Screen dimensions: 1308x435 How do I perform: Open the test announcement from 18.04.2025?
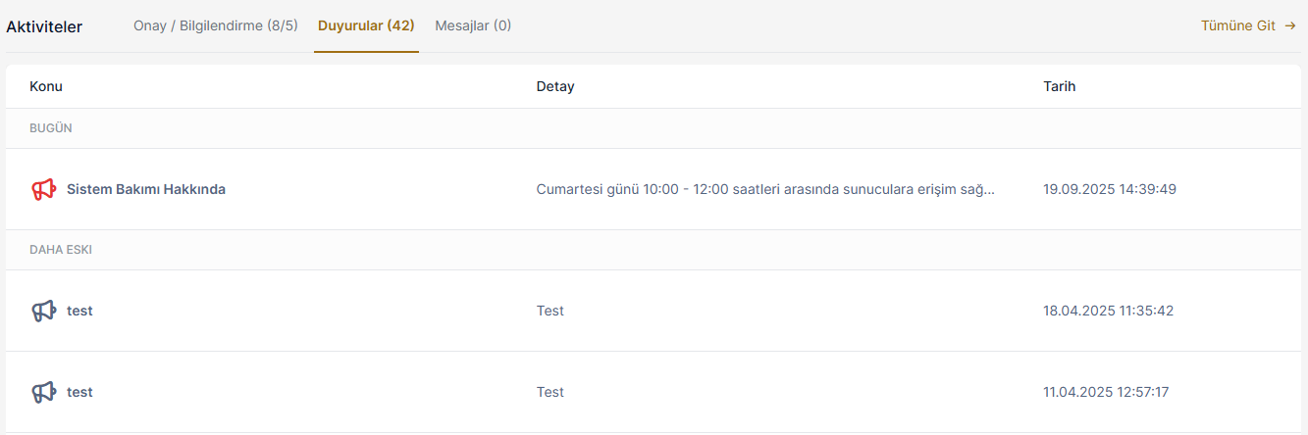click(79, 311)
